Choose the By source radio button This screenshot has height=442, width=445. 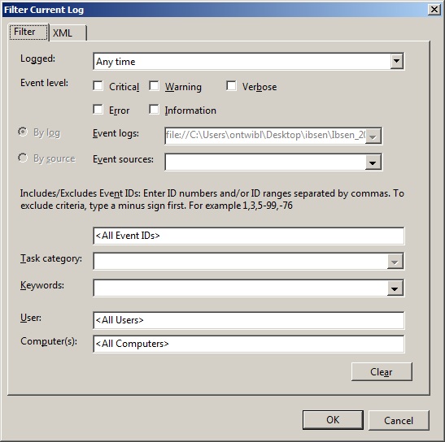tap(23, 158)
